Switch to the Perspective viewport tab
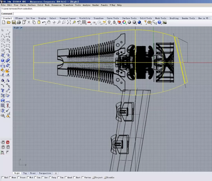The image size is (212, 181). 45,173
